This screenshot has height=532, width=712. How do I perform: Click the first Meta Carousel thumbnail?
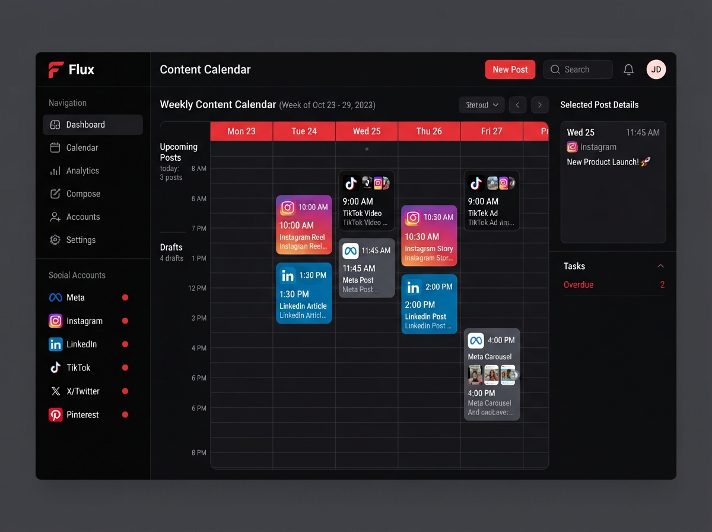[475, 375]
